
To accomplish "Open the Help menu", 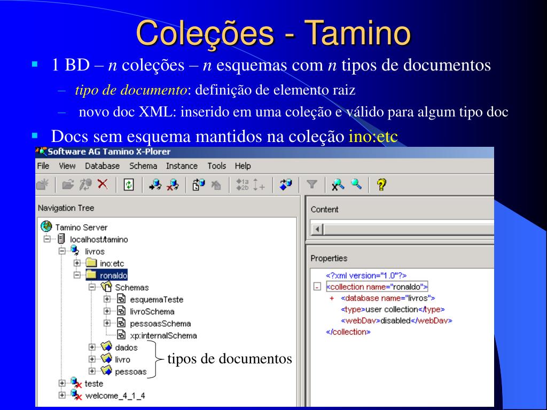I will [x=243, y=166].
